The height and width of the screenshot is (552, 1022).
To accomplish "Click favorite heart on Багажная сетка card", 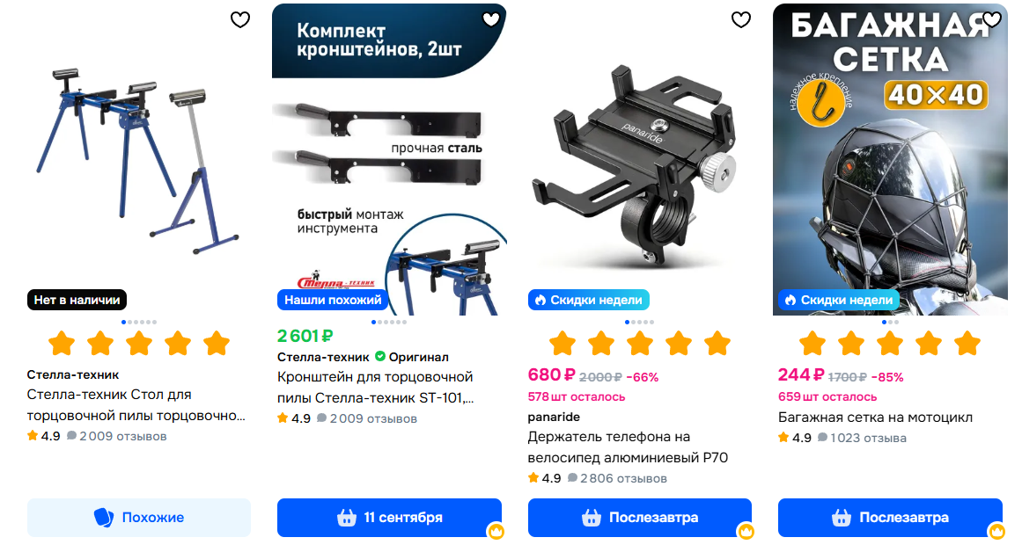I will (x=991, y=20).
